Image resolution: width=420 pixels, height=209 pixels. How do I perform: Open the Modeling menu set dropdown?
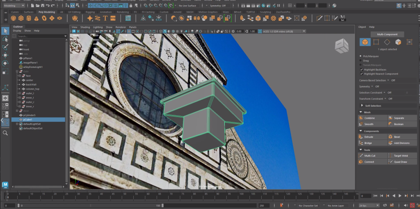coord(14,6)
